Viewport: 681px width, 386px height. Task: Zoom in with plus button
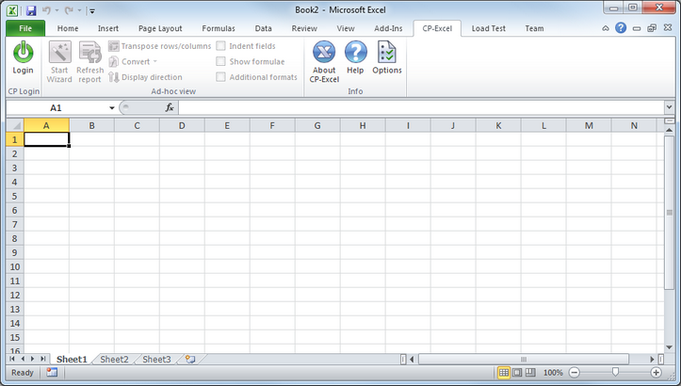[656, 372]
